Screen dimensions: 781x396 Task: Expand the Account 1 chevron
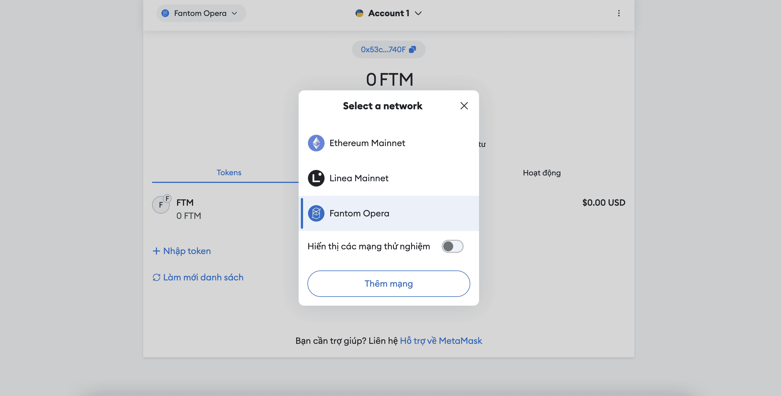click(418, 13)
